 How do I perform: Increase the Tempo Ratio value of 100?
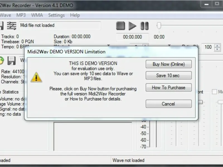pos(217,46)
